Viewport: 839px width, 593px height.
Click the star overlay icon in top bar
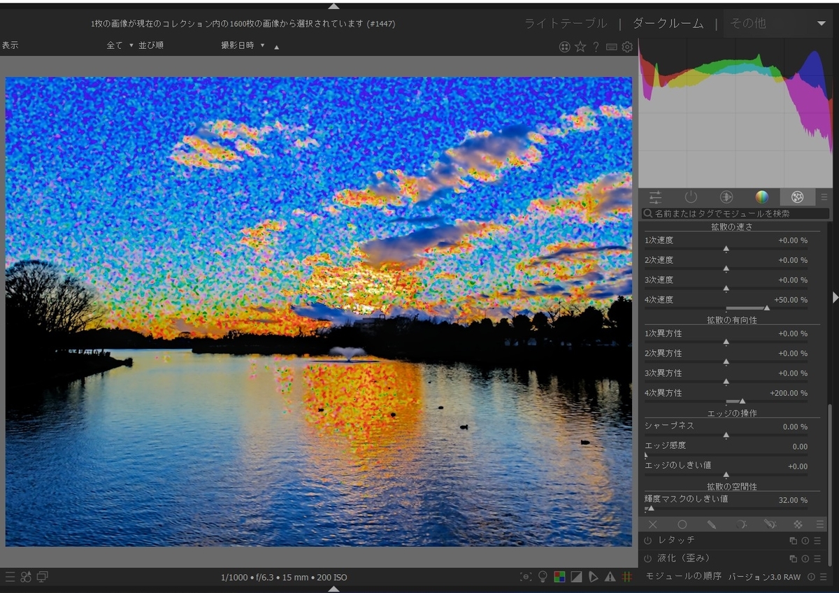[580, 47]
